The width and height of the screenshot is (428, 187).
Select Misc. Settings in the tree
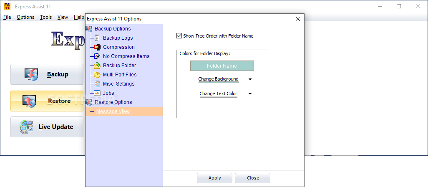pos(119,84)
